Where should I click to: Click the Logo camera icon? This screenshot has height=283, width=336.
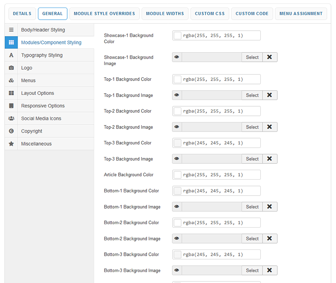[x=11, y=68]
